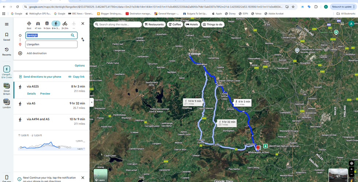358x182 pixels.
Task: Click the Wenffrwd Nature Reserve marker
Action: point(266,146)
